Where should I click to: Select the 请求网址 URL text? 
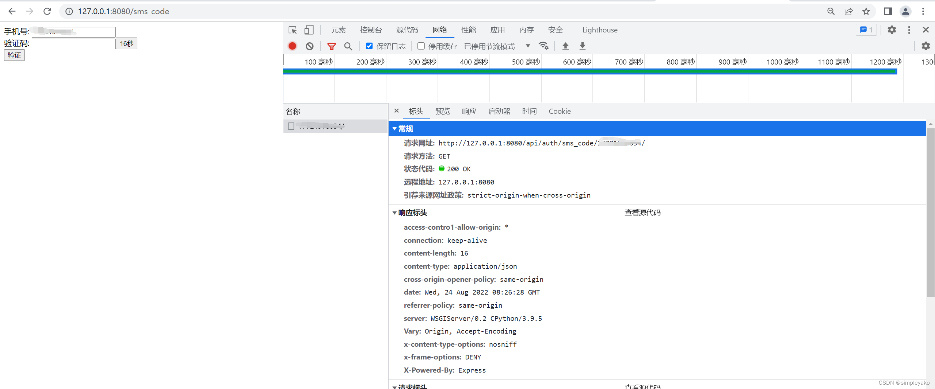point(542,143)
